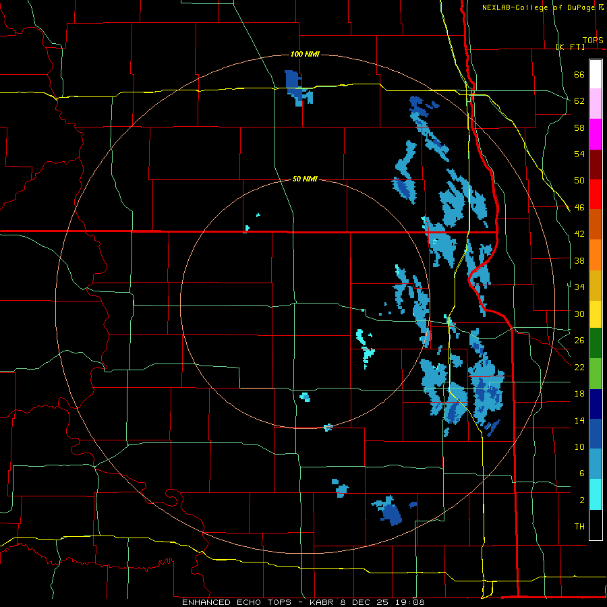Click the white swatch in the tops legend
Screen dimensions: 607x607
[x=596, y=74]
